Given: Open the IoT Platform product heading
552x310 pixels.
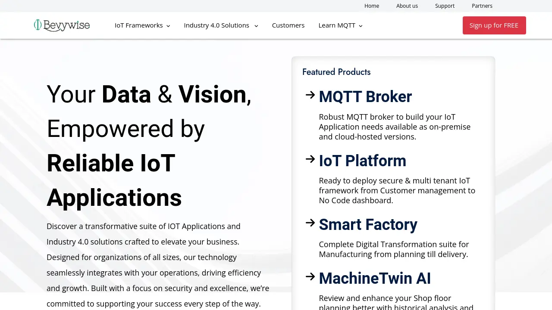Looking at the screenshot, I should [362, 161].
